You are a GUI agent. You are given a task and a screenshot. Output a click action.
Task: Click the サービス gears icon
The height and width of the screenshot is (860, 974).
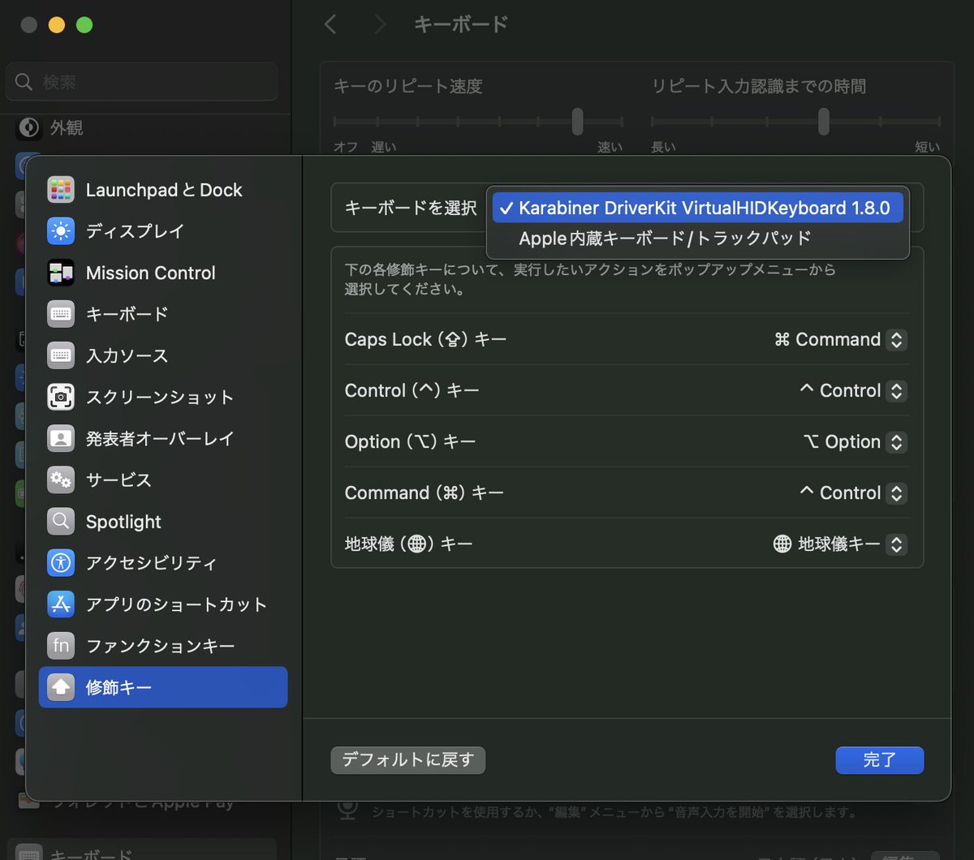[61, 479]
